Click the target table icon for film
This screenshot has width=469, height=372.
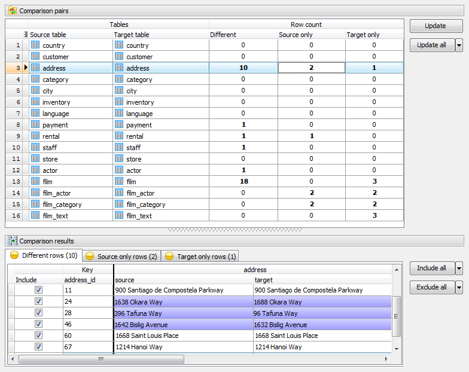coord(119,182)
